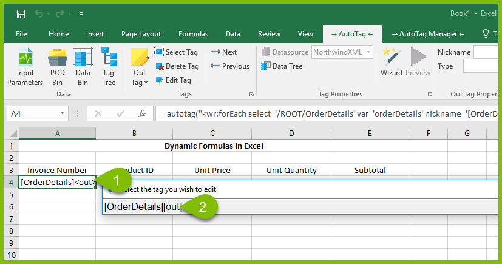Open the Data Bin
Image resolution: width=502 pixels, height=264 pixels.
pos(83,67)
